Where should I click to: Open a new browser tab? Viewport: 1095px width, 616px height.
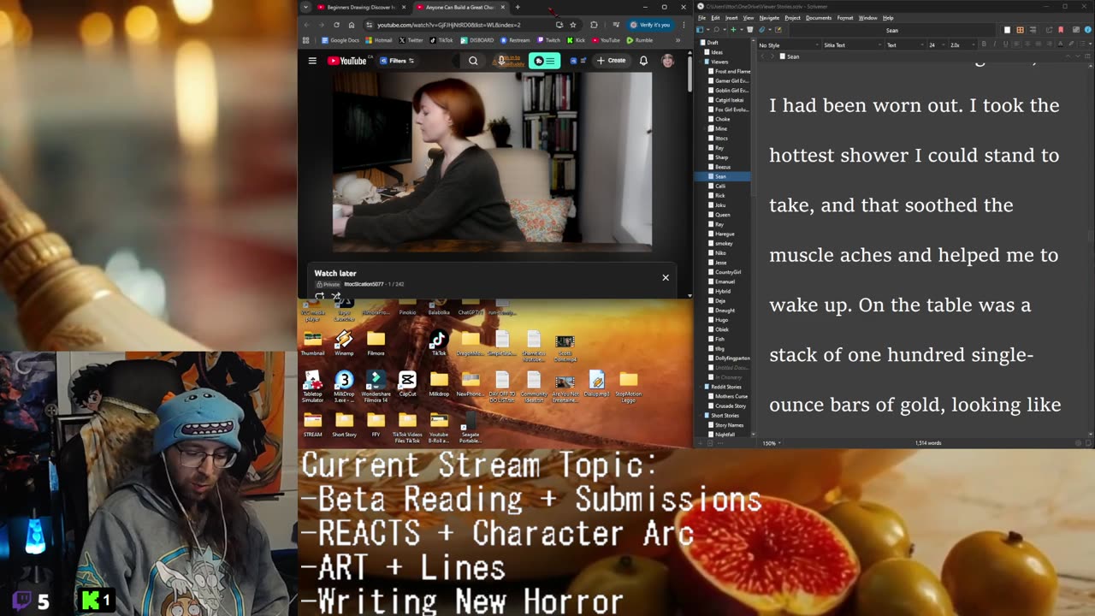pyautogui.click(x=518, y=7)
